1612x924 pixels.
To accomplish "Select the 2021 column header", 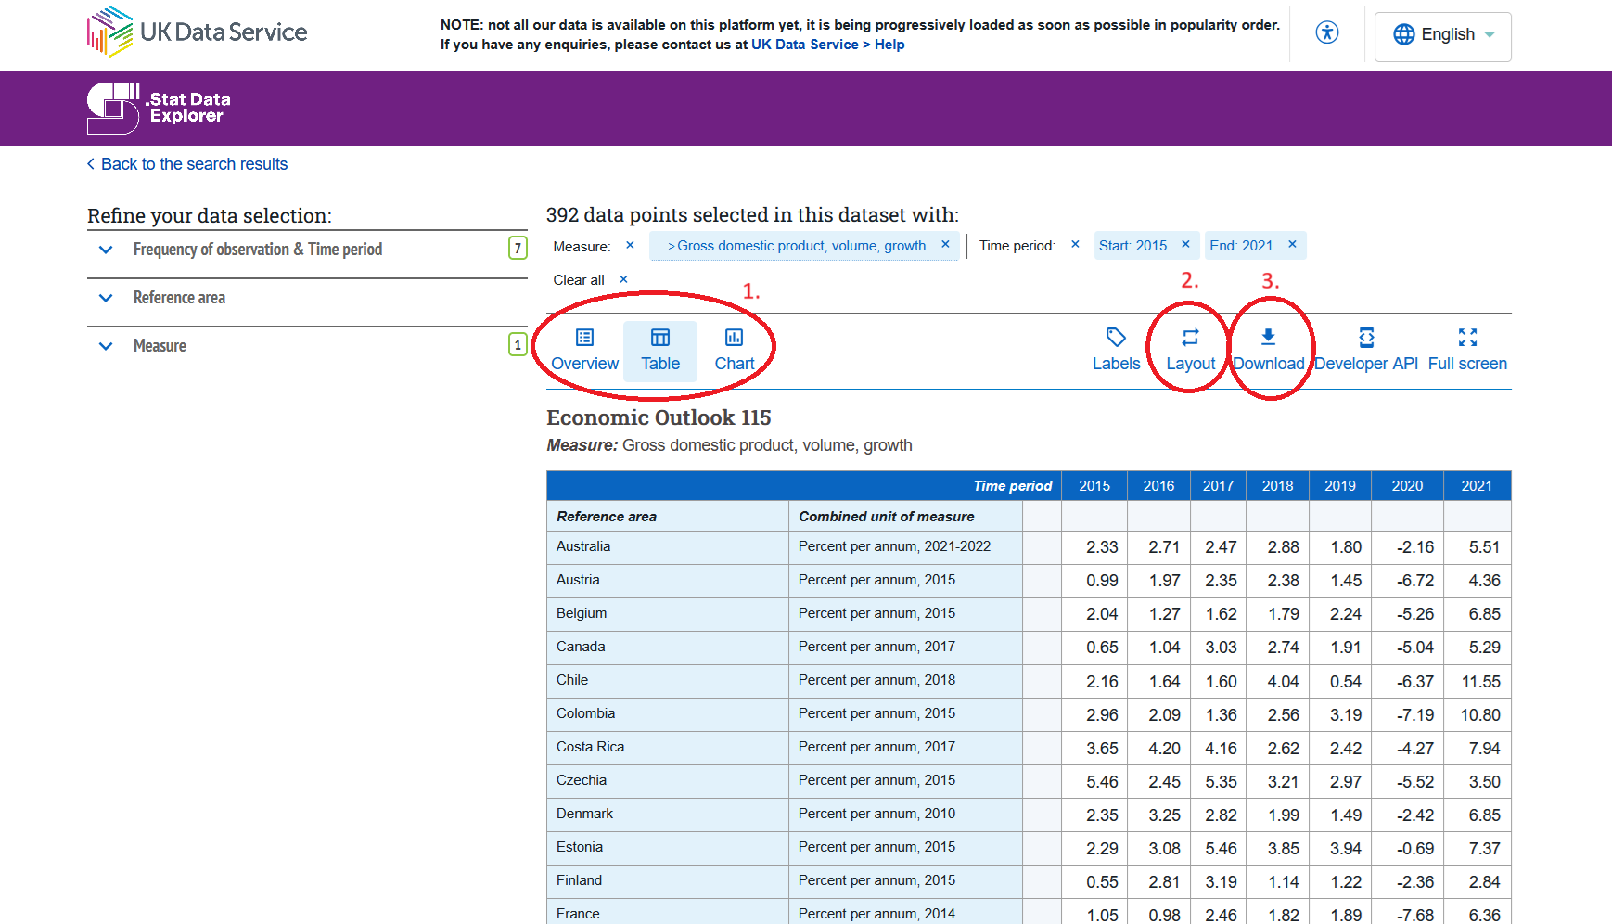I will tap(1477, 486).
